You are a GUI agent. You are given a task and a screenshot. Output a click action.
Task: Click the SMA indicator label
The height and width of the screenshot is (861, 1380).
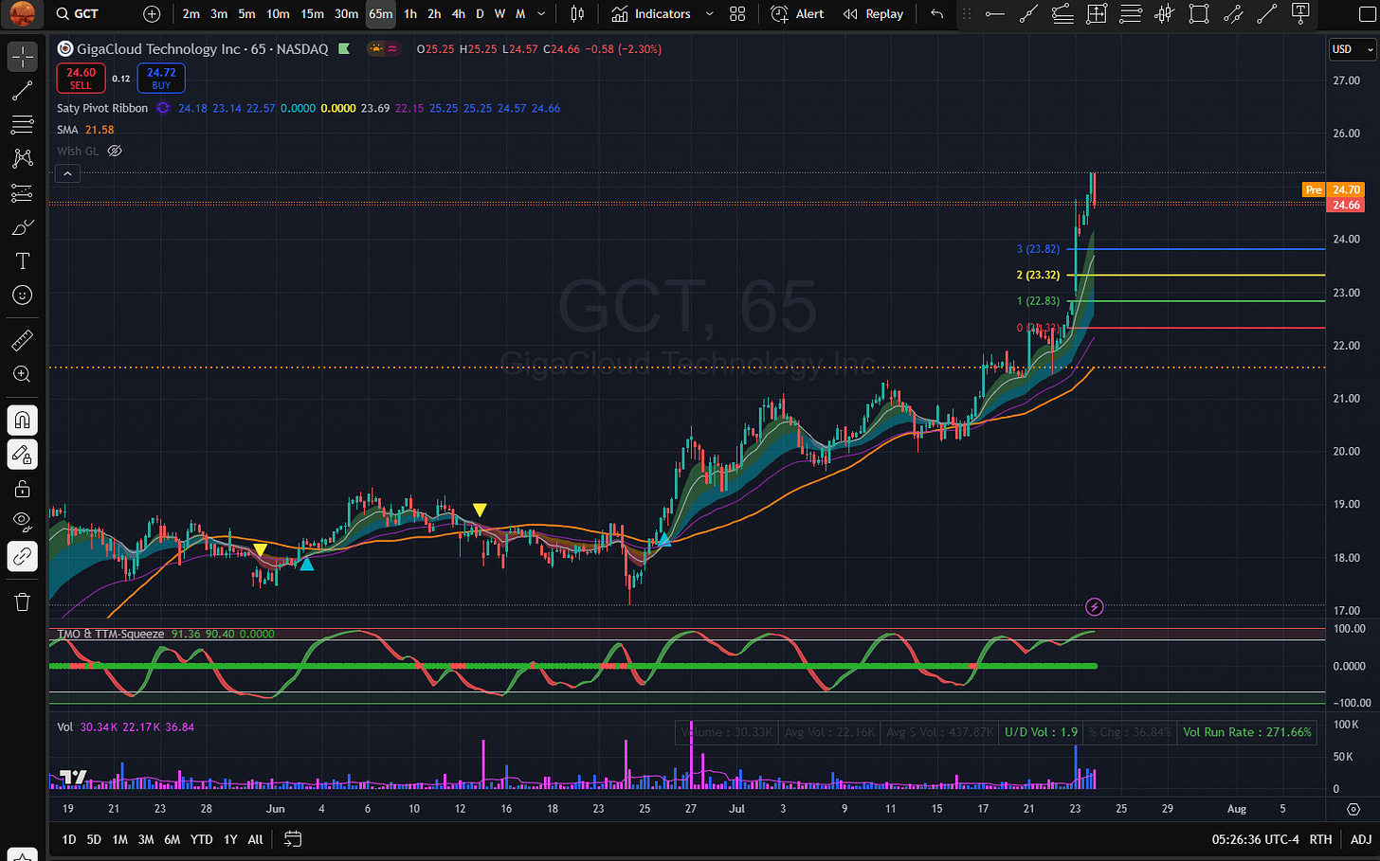pyautogui.click(x=67, y=130)
